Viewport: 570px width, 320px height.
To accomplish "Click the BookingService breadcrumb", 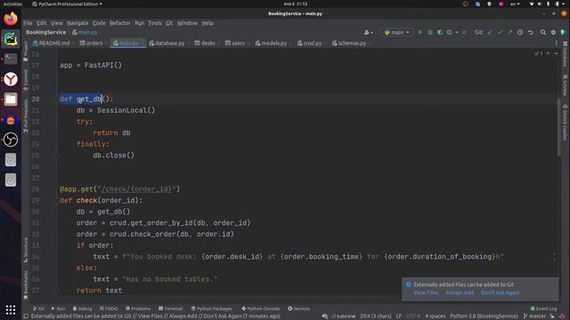I will (x=45, y=32).
